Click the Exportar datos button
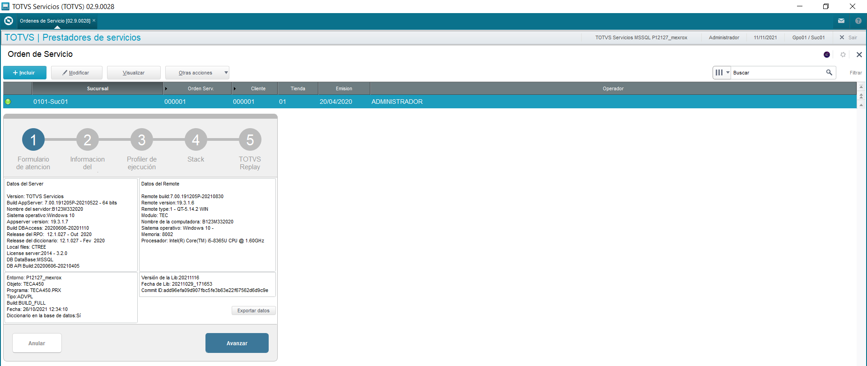This screenshot has height=366, width=867. [x=253, y=310]
